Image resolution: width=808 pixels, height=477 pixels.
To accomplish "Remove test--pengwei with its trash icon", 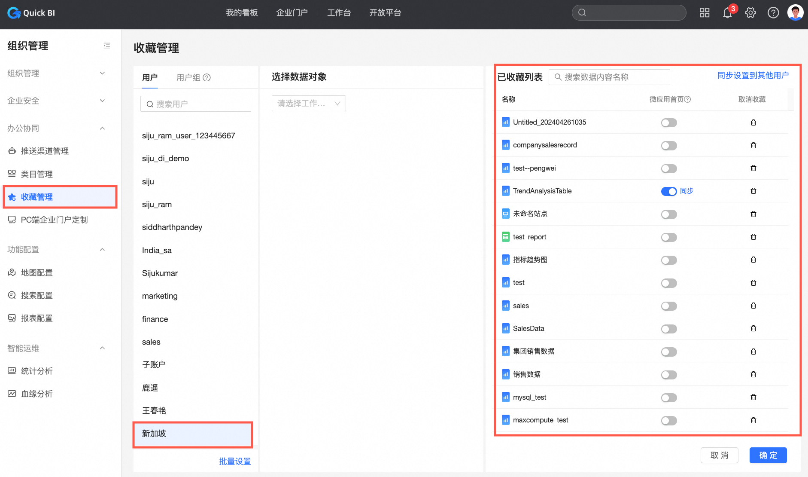I will 753,168.
